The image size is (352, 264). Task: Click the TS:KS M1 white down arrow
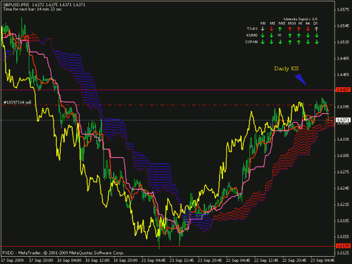[262, 29]
